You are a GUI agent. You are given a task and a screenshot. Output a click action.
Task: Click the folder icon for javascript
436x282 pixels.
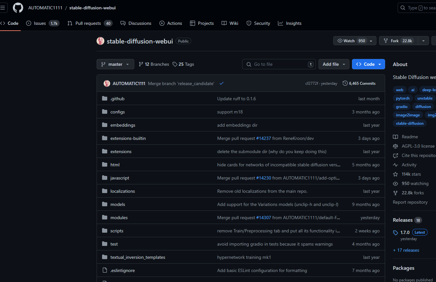(x=105, y=178)
